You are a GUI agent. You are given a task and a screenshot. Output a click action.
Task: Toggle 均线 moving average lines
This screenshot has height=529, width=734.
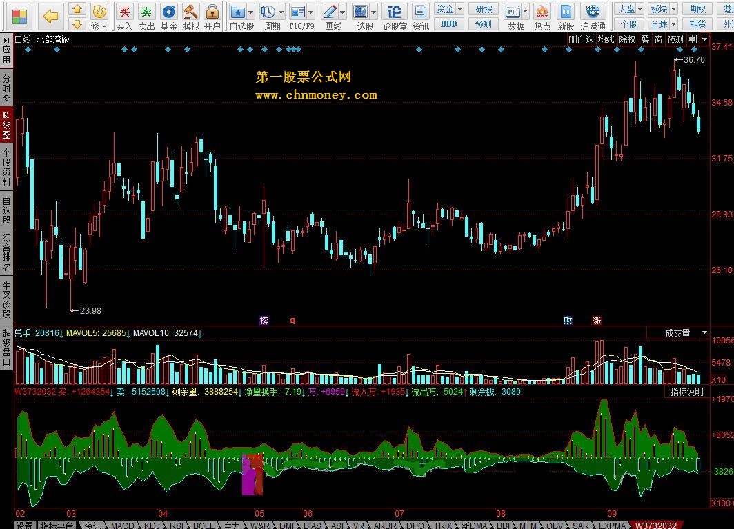coord(606,40)
